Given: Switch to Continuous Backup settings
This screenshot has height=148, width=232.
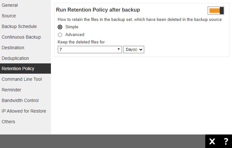Looking at the screenshot, I should [21, 37].
